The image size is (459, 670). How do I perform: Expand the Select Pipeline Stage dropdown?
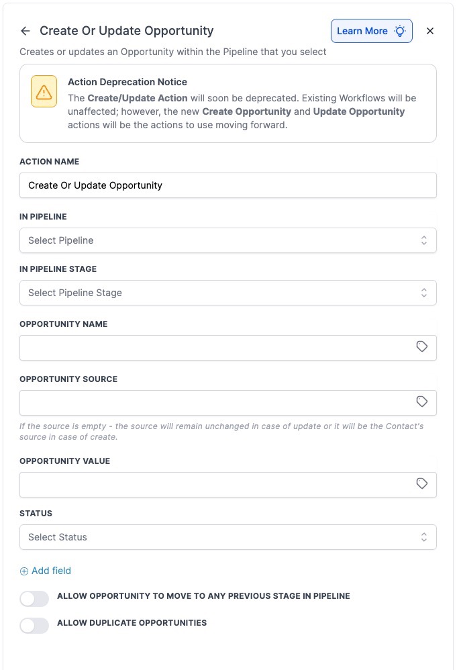click(x=227, y=293)
